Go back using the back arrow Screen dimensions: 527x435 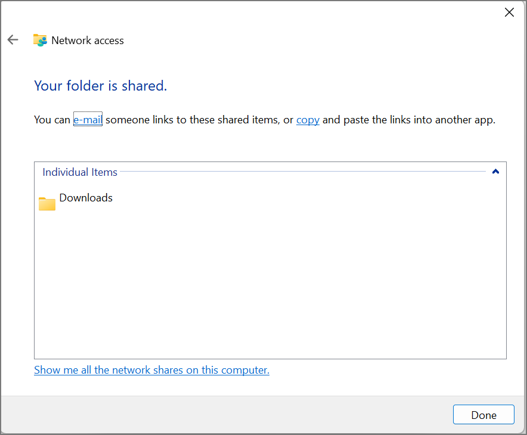point(13,40)
